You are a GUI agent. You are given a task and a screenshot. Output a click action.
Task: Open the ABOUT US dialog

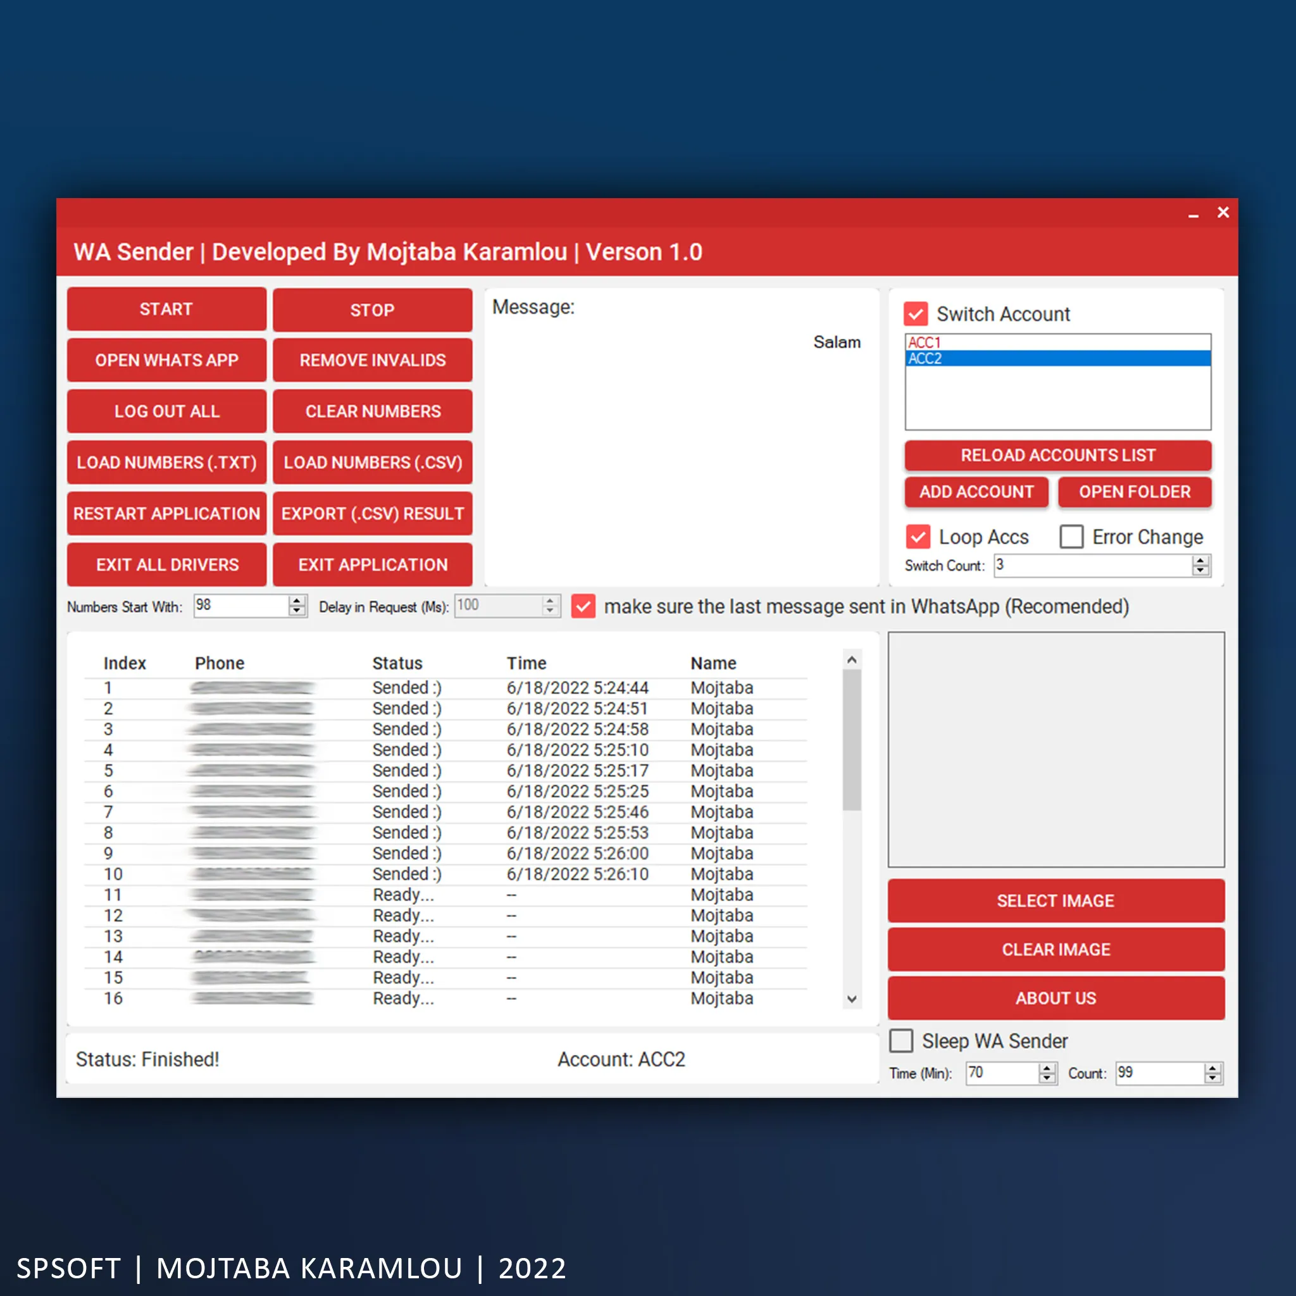(1056, 997)
